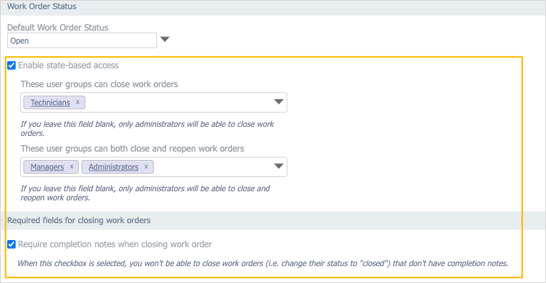The height and width of the screenshot is (283, 546).
Task: Click the Technicians group link
Action: 50,102
